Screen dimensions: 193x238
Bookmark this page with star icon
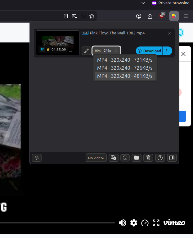coord(92,16)
